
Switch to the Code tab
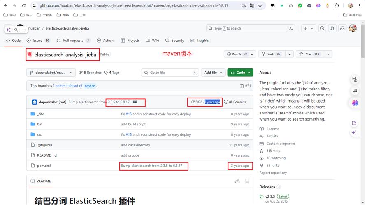pos(13,40)
